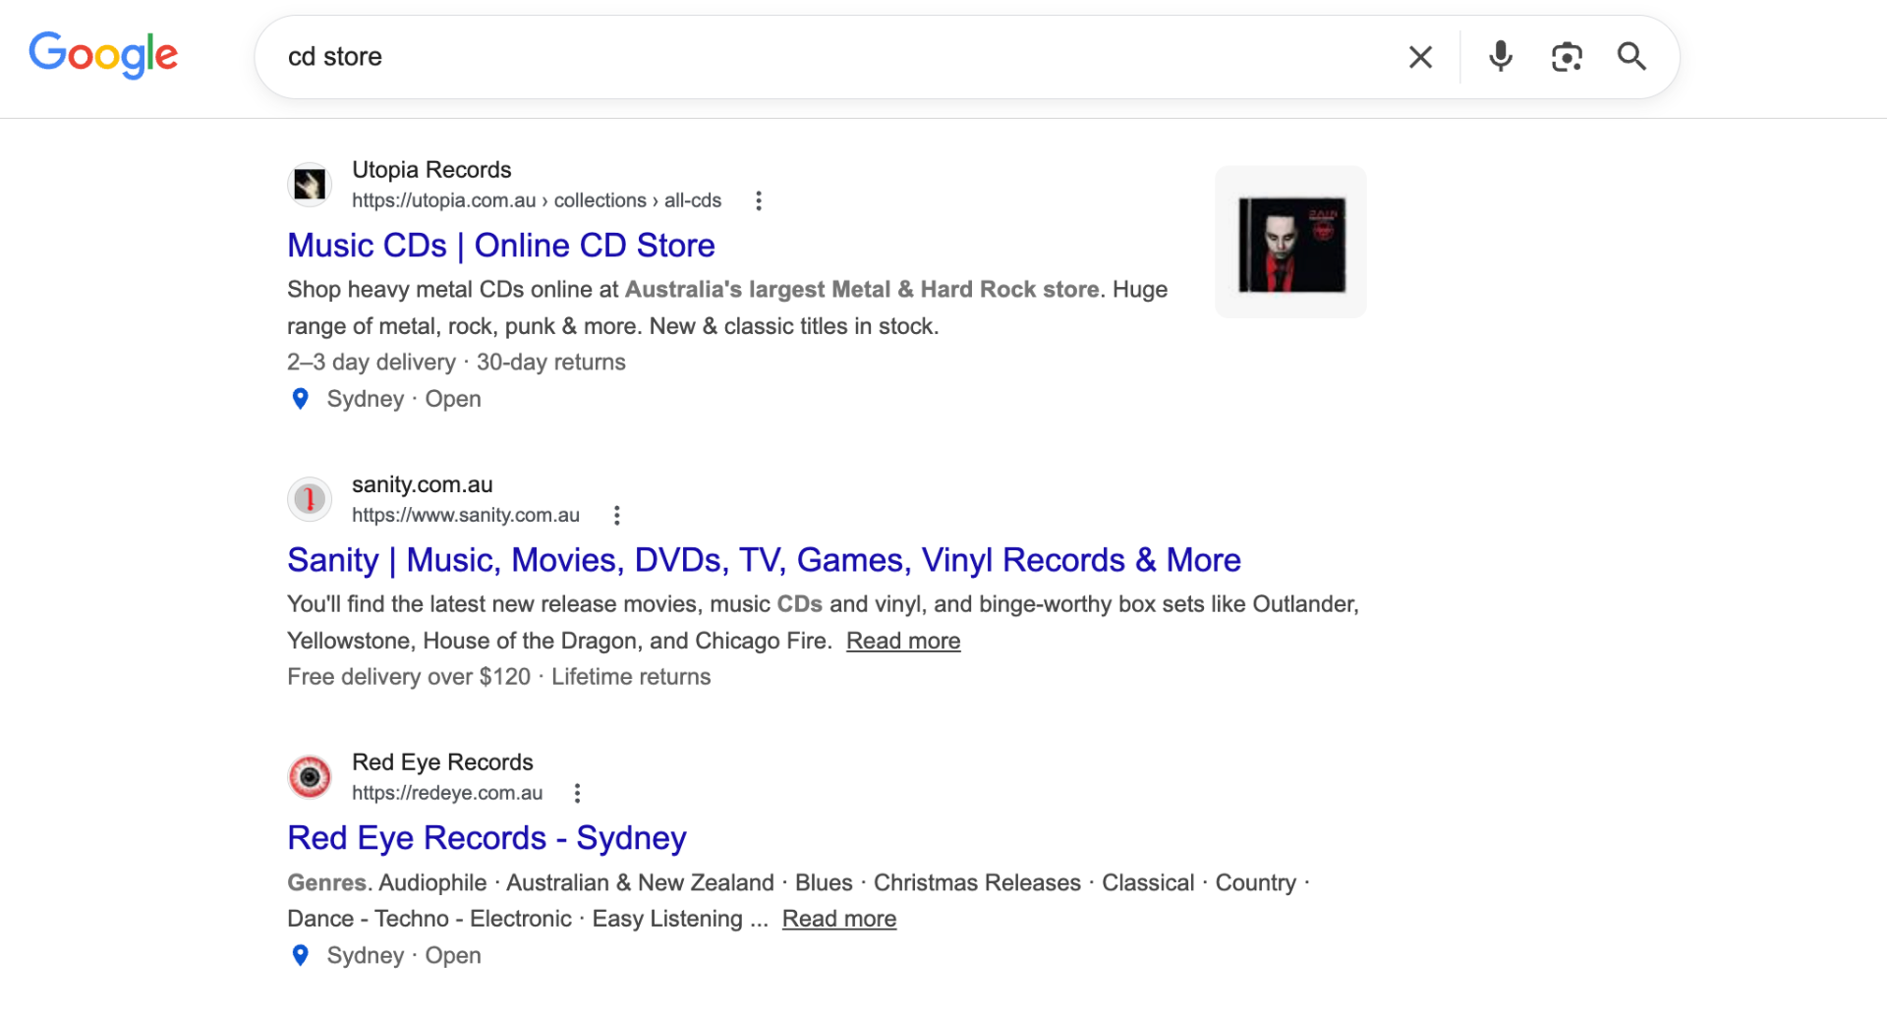Viewport: 1887px width, 1012px height.
Task: Open 'Music CDs | Online CD Store' link
Action: click(501, 246)
